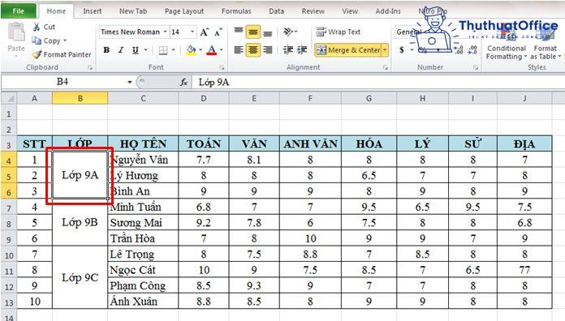
Task: Open the Number group dialog launcher
Action: [475, 67]
